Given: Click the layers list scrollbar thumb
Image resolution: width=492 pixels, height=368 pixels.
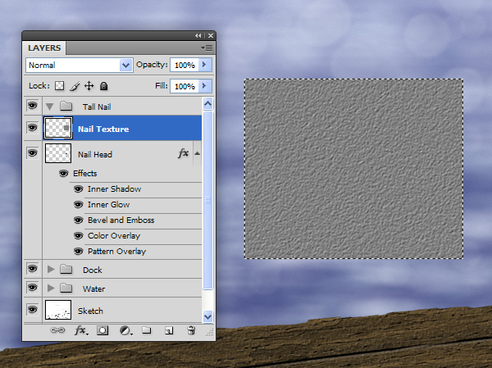Looking at the screenshot, I should 207,200.
